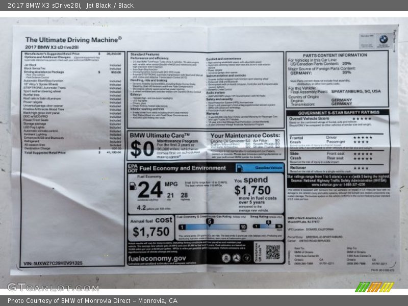Click the fuel pump icon beside 24 MPG
The height and width of the screenshot is (306, 408).
coord(133,186)
